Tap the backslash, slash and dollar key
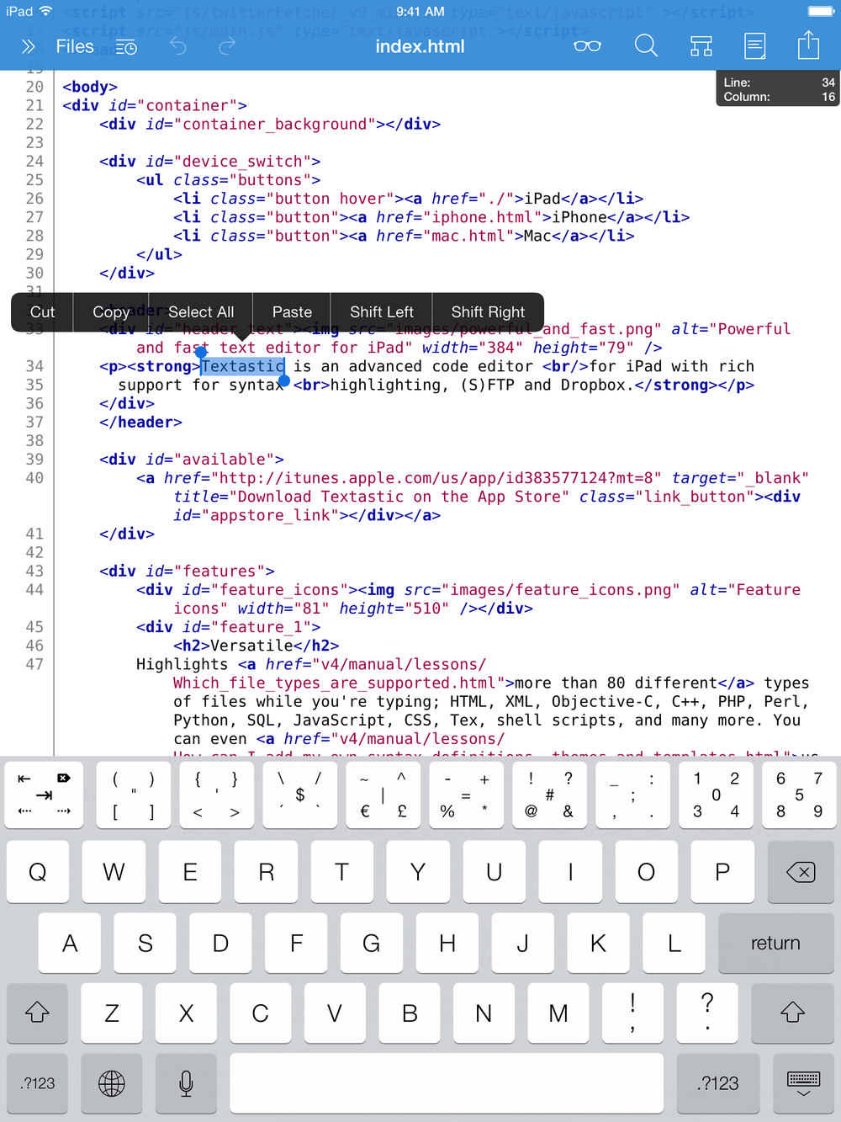Image resolution: width=841 pixels, height=1122 pixels. [299, 795]
